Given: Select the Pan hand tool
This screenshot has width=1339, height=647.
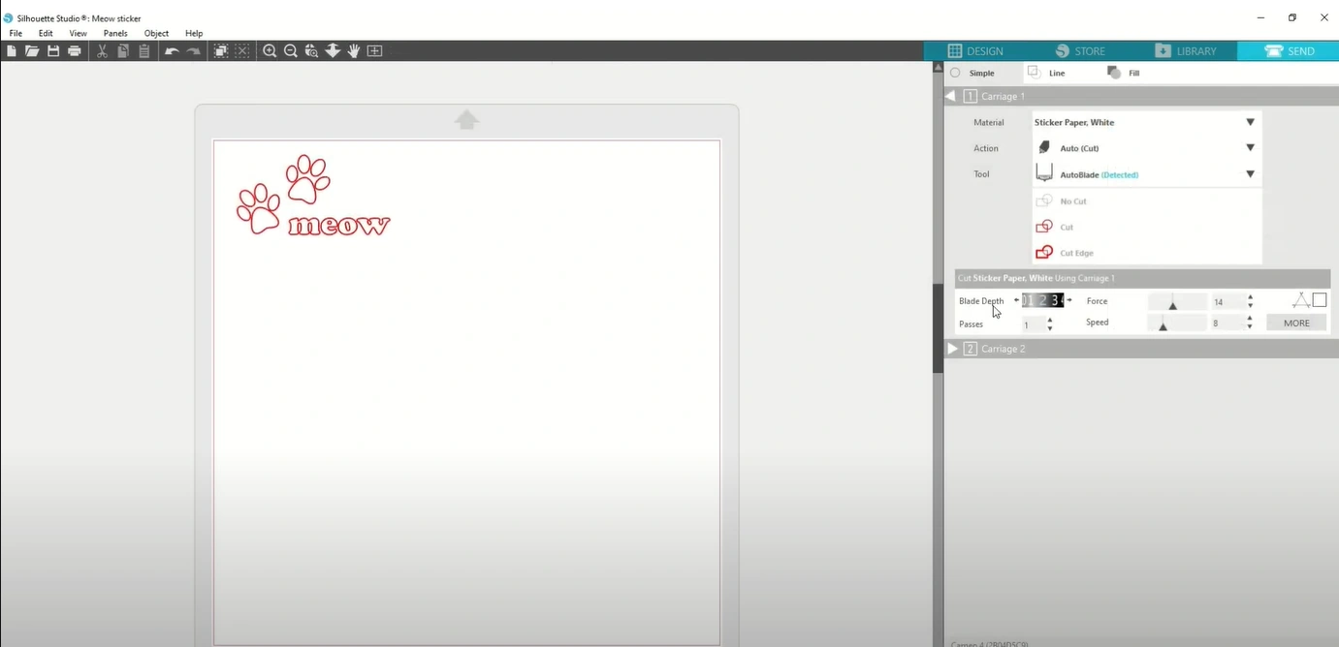Looking at the screenshot, I should click(x=354, y=51).
